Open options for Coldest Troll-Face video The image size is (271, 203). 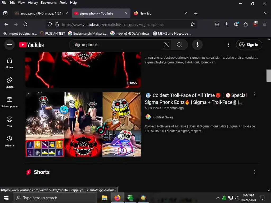click(x=255, y=94)
